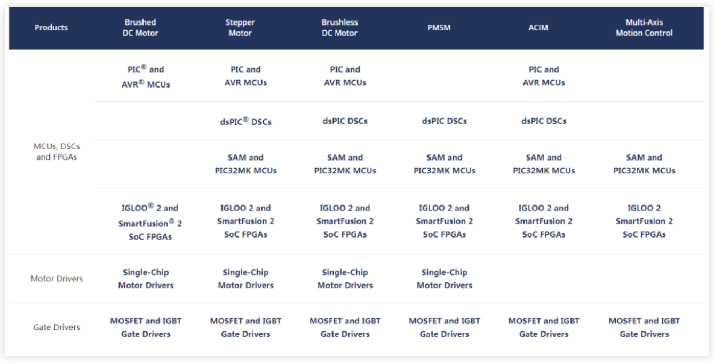Click SAM and PIC32MK MCUs under Brushless DC Motor
Viewport: 714px width, 364px height.
pos(345,164)
